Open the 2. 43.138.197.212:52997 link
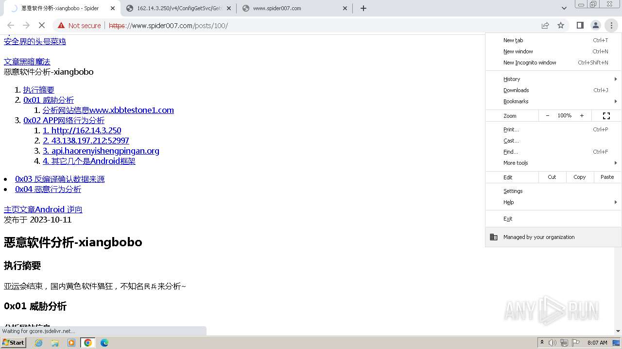The height and width of the screenshot is (349, 622). [x=86, y=141]
